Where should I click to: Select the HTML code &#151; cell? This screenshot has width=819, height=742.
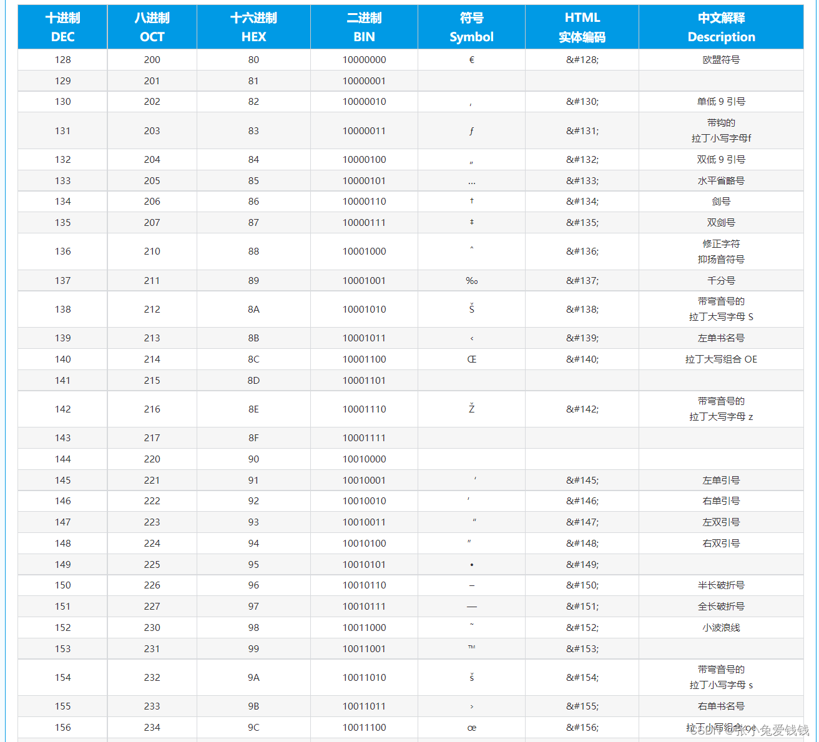(x=582, y=607)
